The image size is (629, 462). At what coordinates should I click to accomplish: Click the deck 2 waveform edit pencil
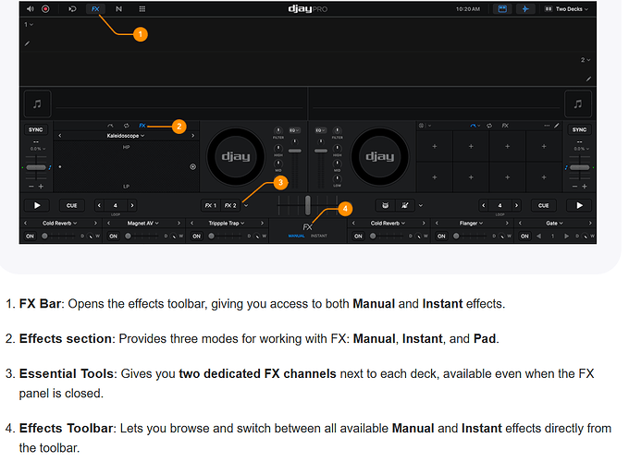point(588,79)
